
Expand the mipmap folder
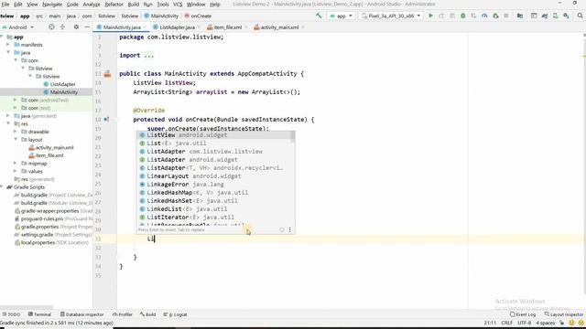point(16,163)
